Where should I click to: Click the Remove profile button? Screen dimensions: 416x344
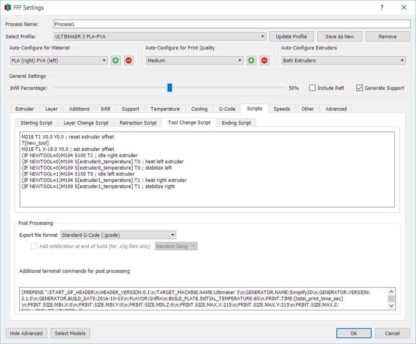click(x=387, y=36)
